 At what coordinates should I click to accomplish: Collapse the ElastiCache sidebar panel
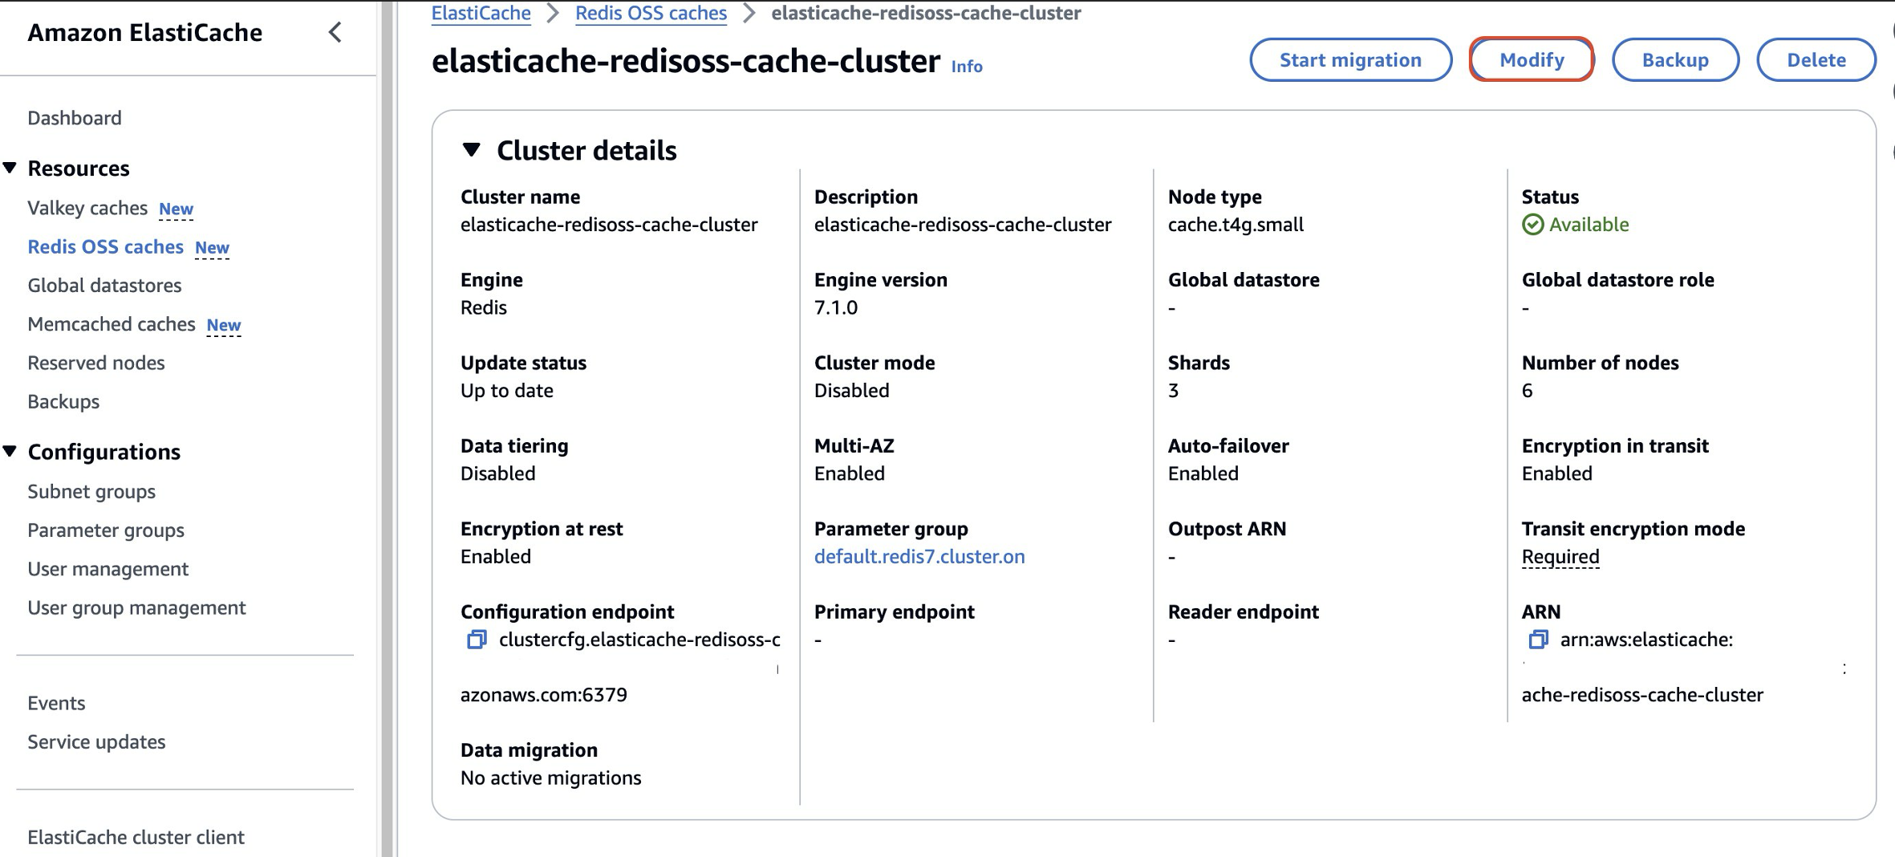click(x=335, y=33)
